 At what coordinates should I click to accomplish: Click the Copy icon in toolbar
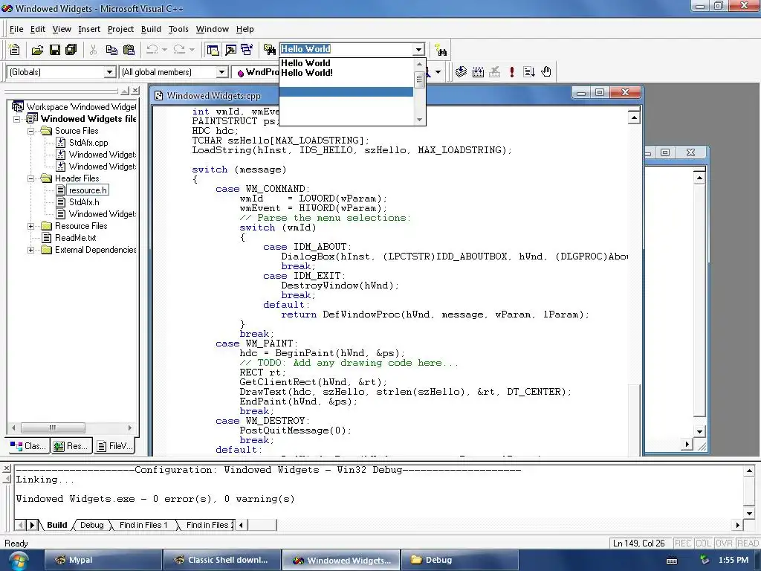click(111, 50)
